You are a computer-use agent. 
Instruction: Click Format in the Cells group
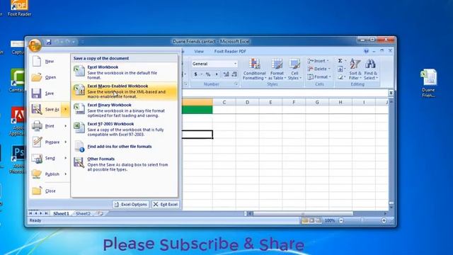tap(319, 77)
